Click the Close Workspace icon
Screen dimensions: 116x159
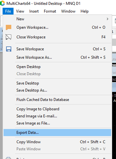[8, 37]
